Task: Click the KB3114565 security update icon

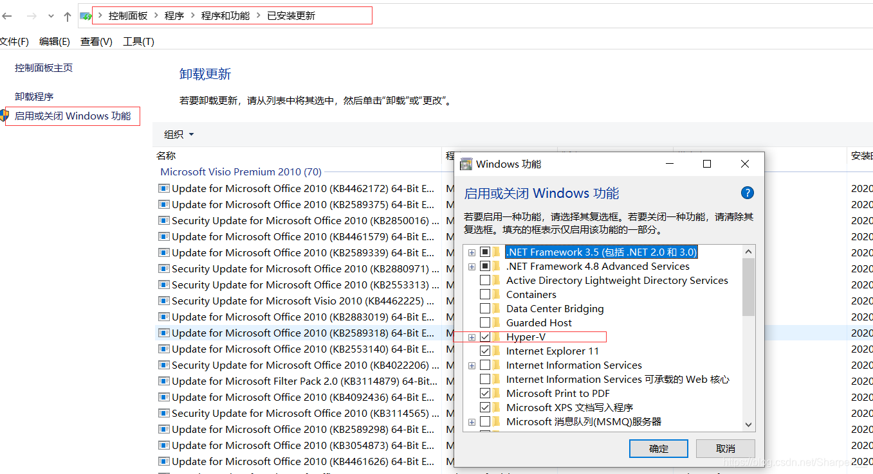Action: pyautogui.click(x=164, y=413)
